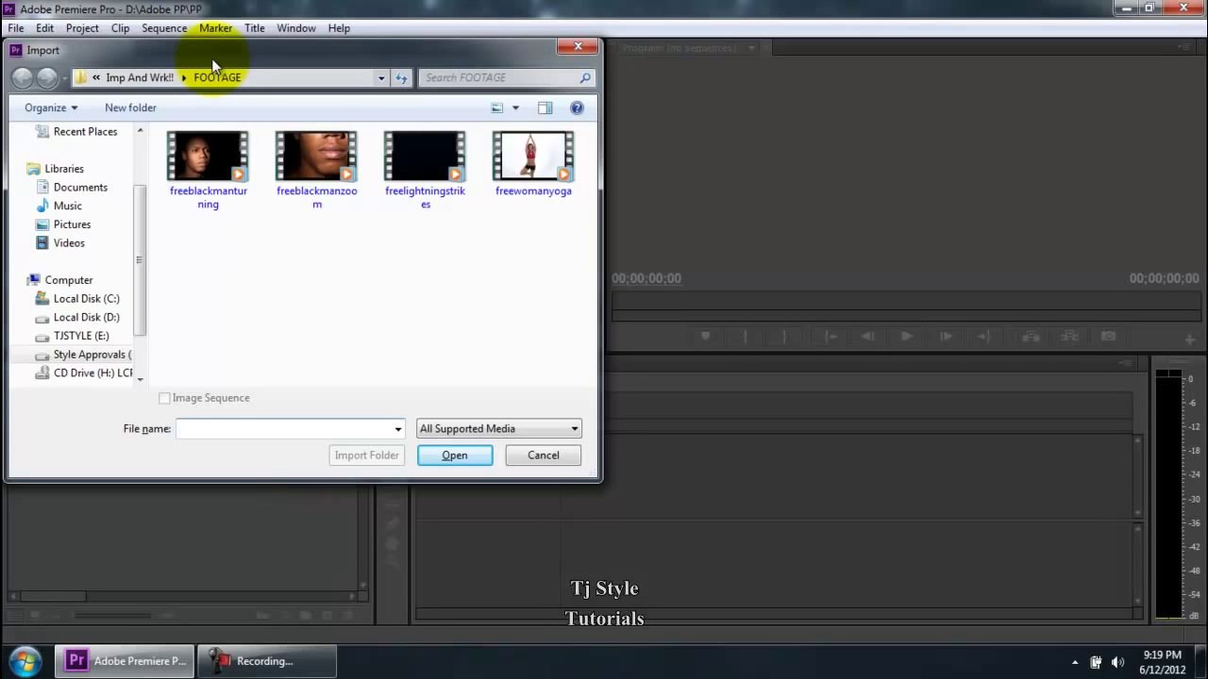Image resolution: width=1208 pixels, height=679 pixels.
Task: Click the FOOTAGE breadcrumb
Action: (x=217, y=78)
